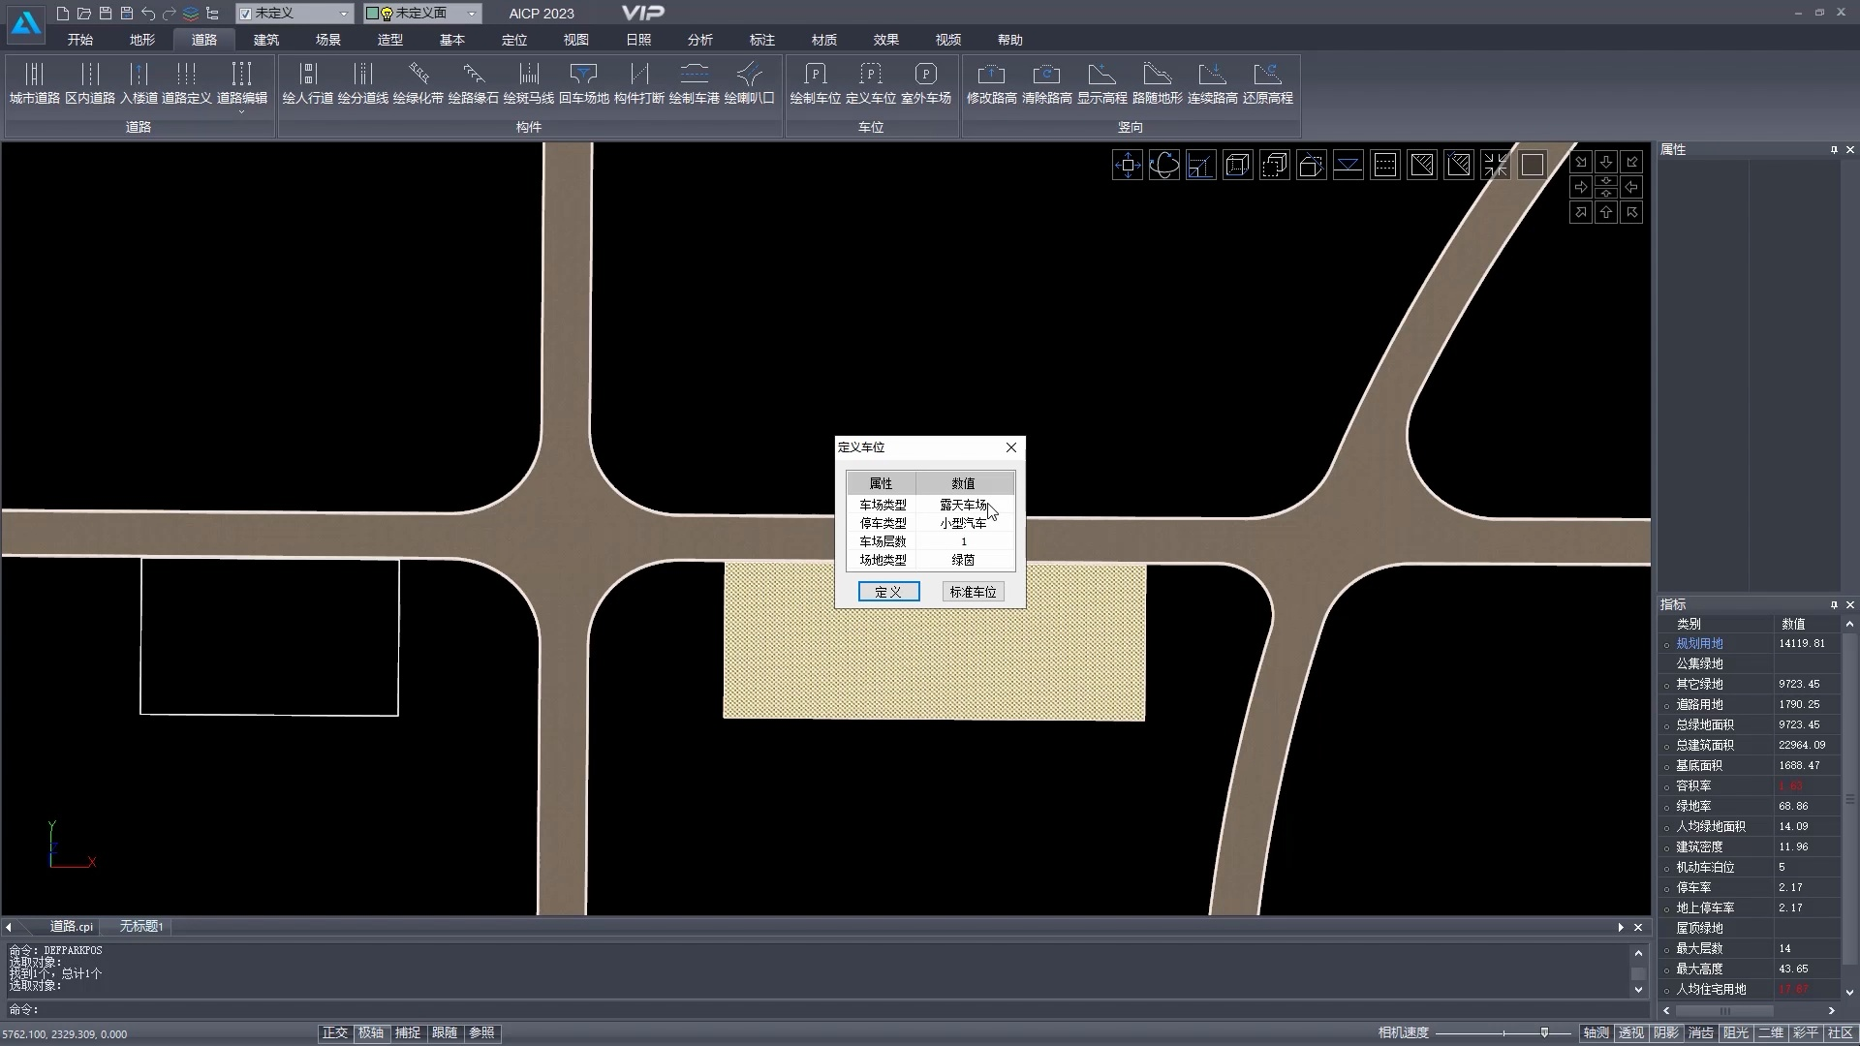Click the orbit rotate view icon
Viewport: 1860px width, 1046px height.
pos(1164,166)
